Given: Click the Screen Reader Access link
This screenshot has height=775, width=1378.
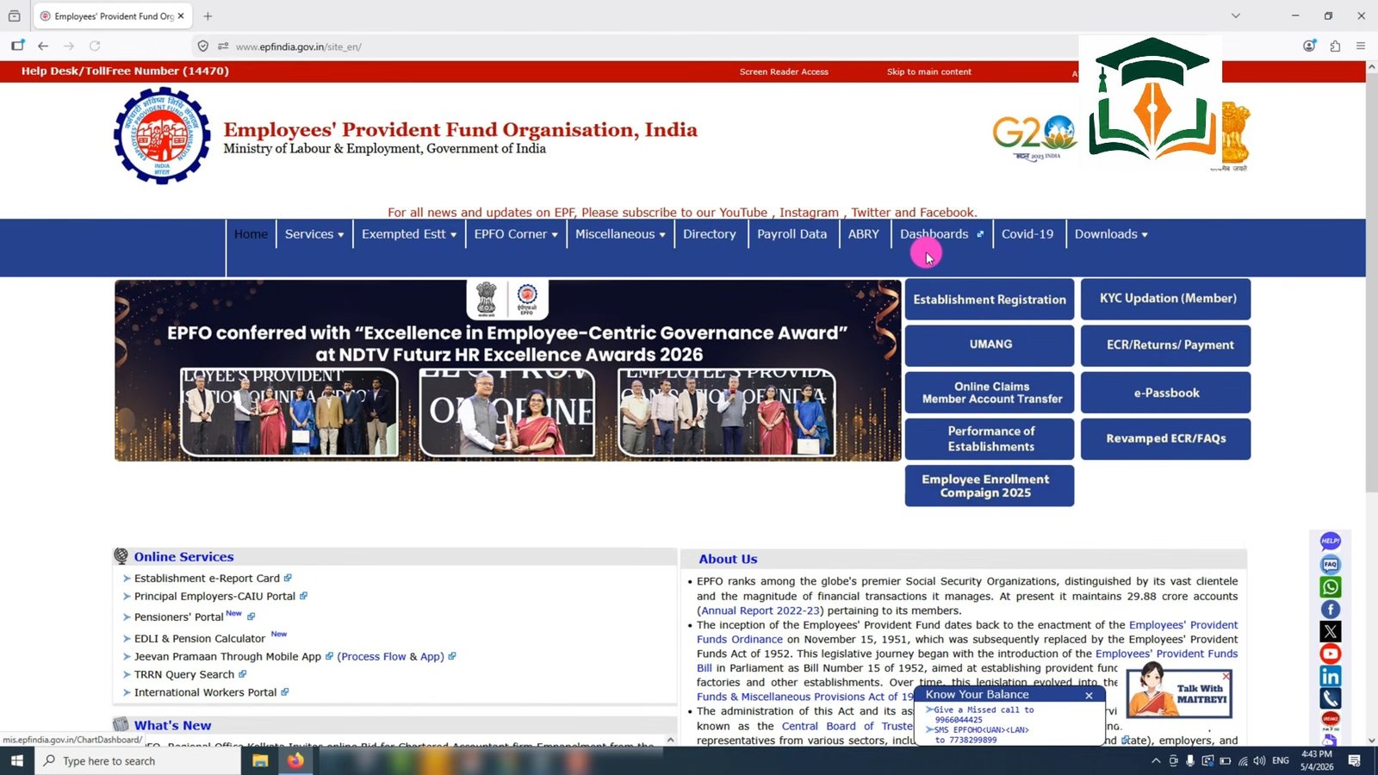Looking at the screenshot, I should [784, 72].
